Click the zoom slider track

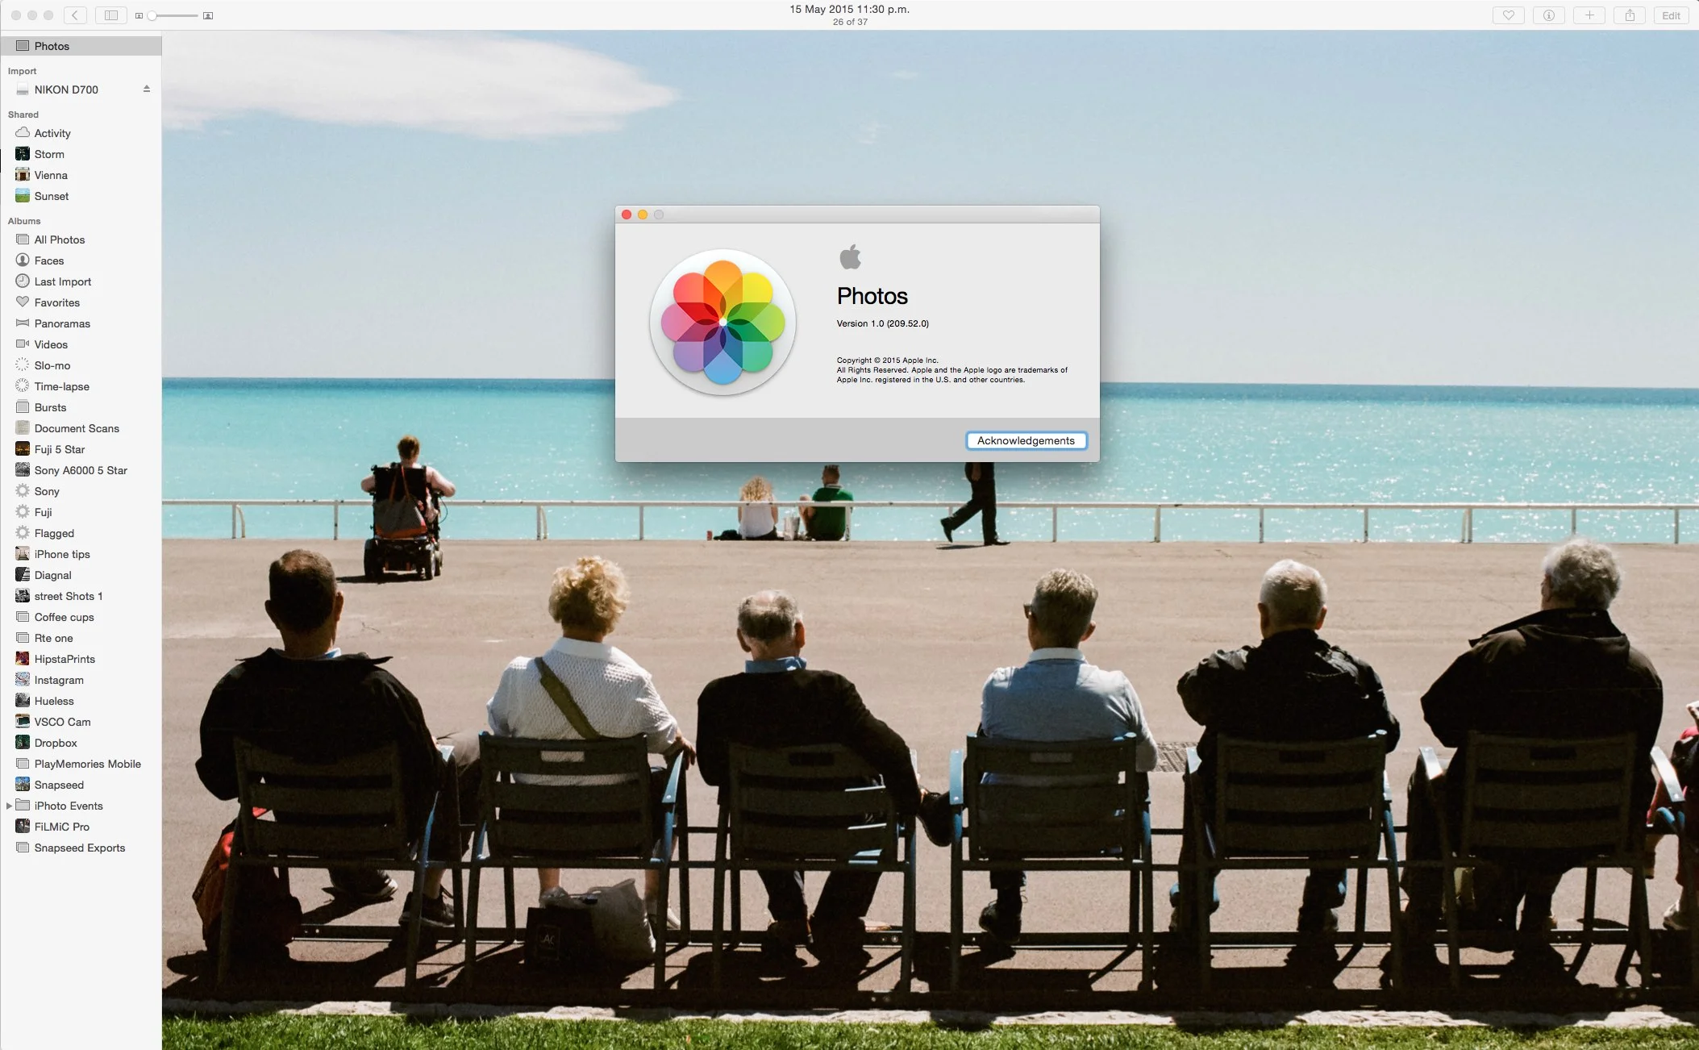[177, 16]
